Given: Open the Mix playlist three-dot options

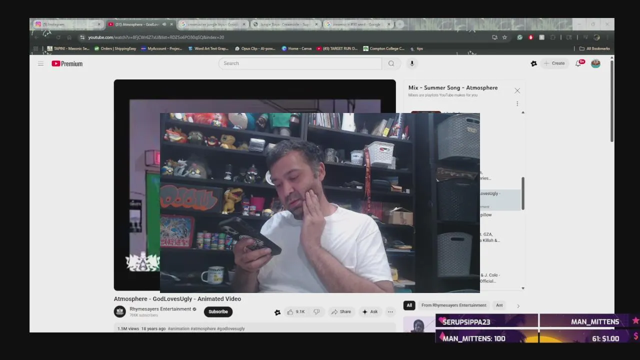Looking at the screenshot, I should [x=517, y=104].
